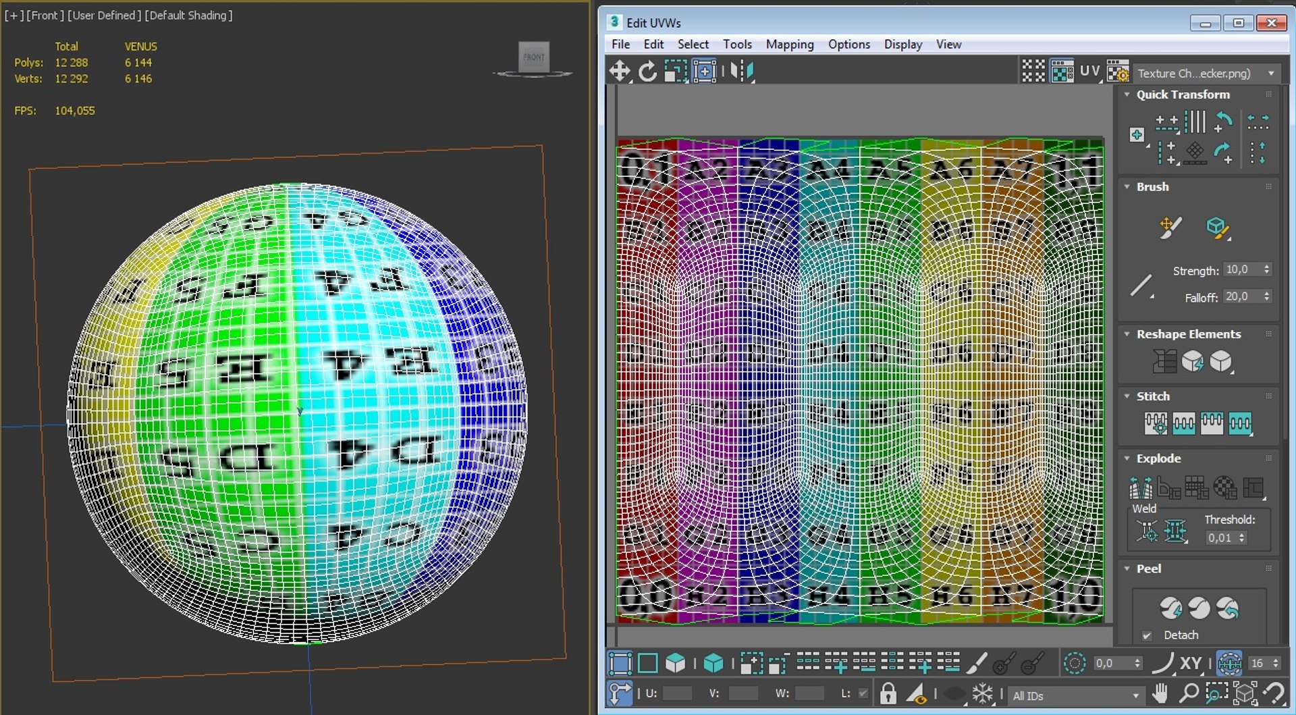Open the Tools menu
The image size is (1296, 715).
pyautogui.click(x=737, y=45)
